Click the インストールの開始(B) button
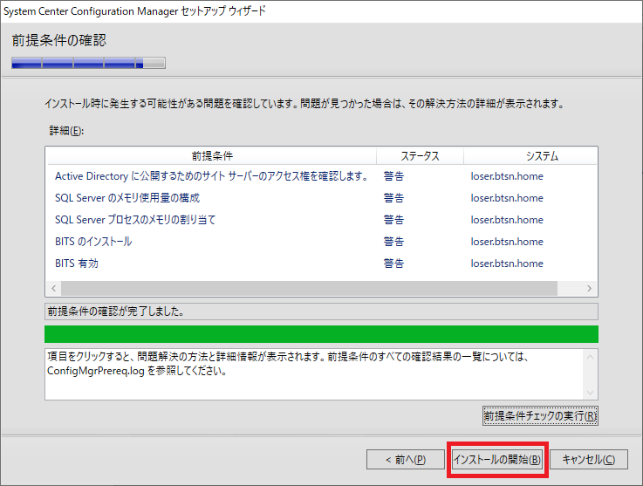The image size is (643, 486). click(x=497, y=459)
